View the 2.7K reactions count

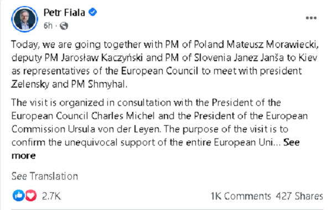[51, 196]
